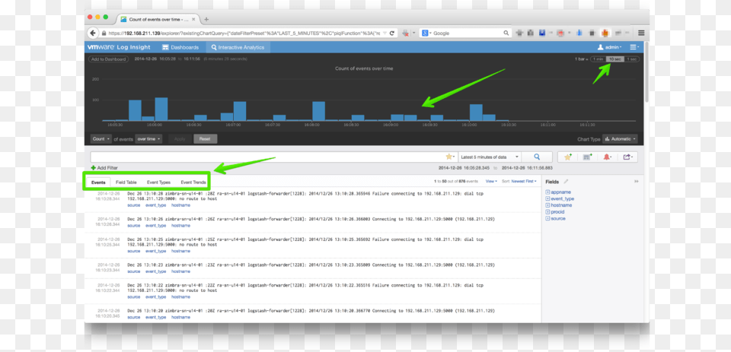Click the tall chart bar near 16:06:00
This screenshot has height=352, width=731.
[x=161, y=109]
